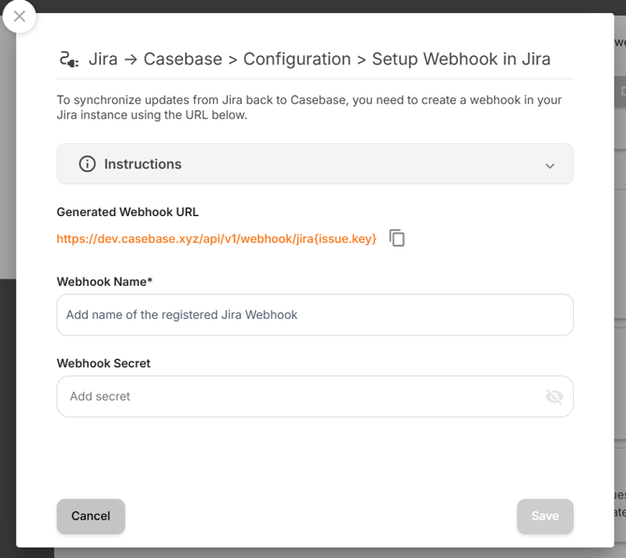Click the info icon beside Instructions
626x558 pixels.
pyautogui.click(x=87, y=164)
